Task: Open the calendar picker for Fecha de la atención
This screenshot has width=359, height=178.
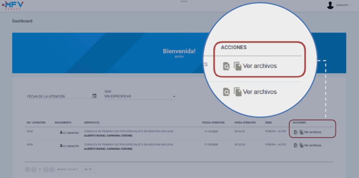Action: click(94, 96)
